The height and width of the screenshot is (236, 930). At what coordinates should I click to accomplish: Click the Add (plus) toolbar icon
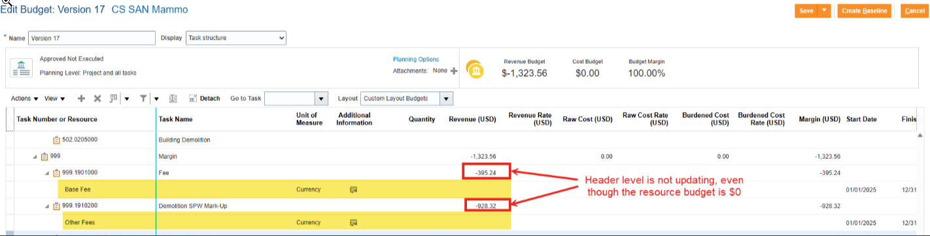(x=81, y=98)
